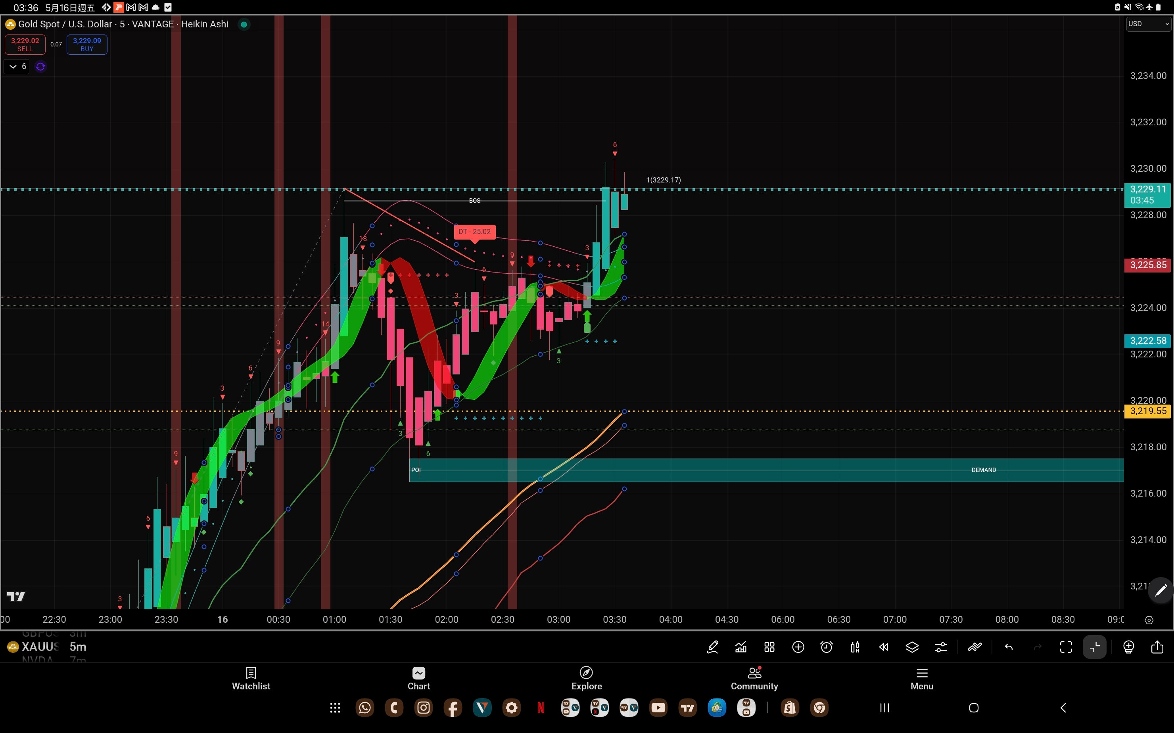Open the chart type icon in toolbar
The width and height of the screenshot is (1174, 733).
click(740, 647)
